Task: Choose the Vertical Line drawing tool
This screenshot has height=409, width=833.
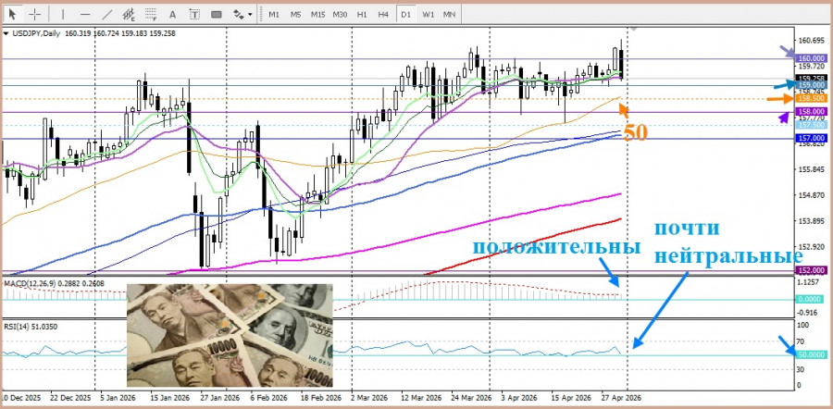Action: 63,14
